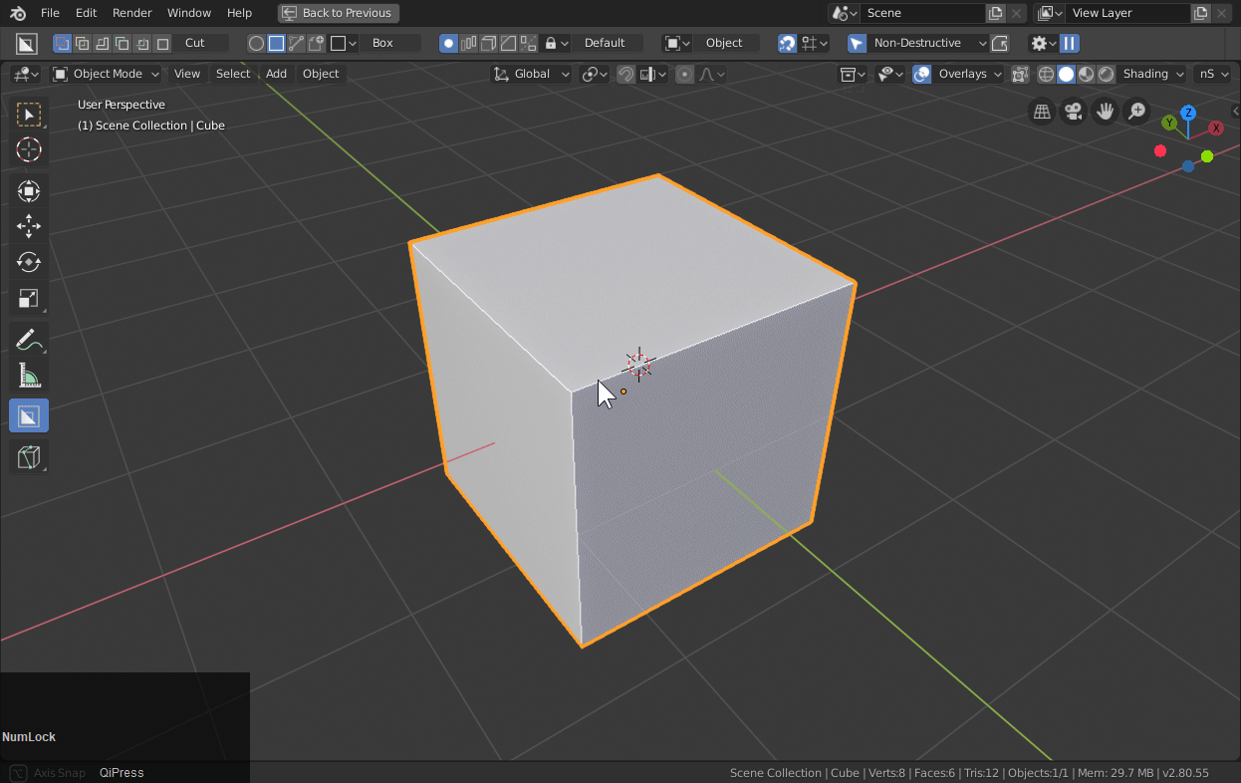1241x783 pixels.
Task: Select the Measure tool
Action: pyautogui.click(x=28, y=376)
